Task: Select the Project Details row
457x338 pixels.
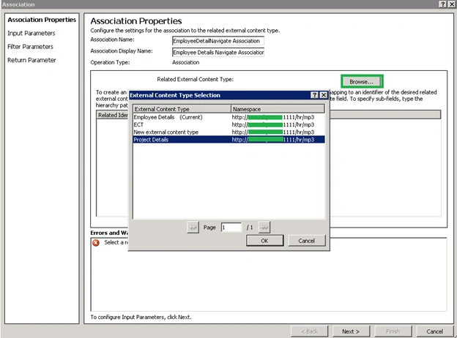Action: pyautogui.click(x=228, y=140)
